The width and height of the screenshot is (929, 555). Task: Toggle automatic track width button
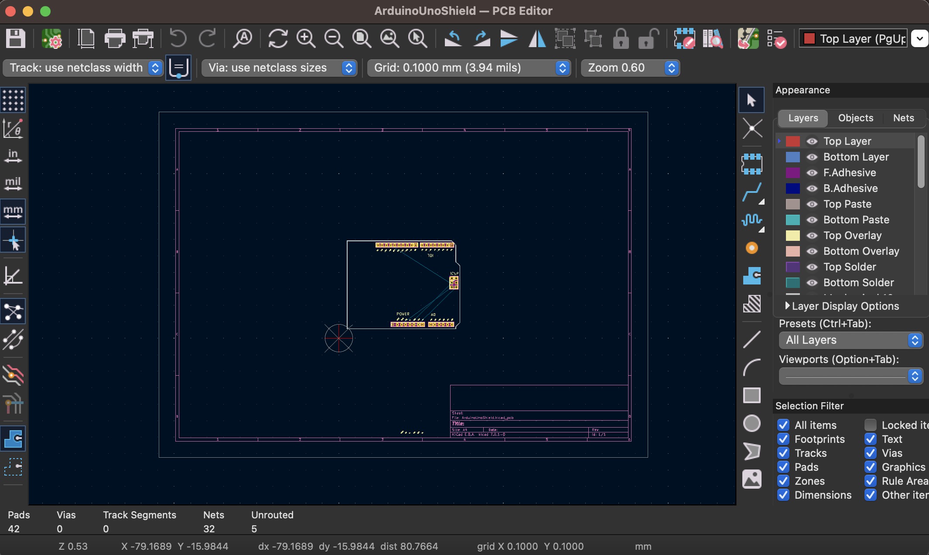click(x=178, y=68)
